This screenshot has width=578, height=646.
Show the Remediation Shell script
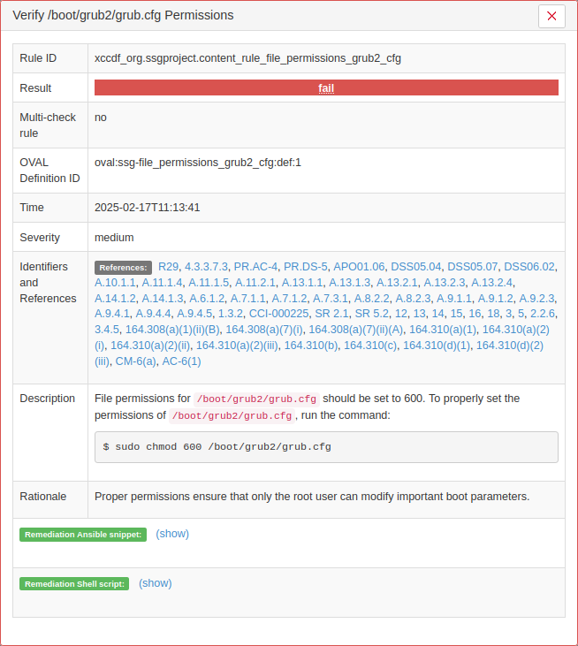(x=156, y=583)
